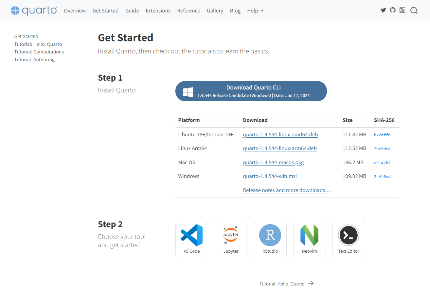Open Release notes and more downloads link
Viewport: 430px width, 293px height.
pos(287,190)
